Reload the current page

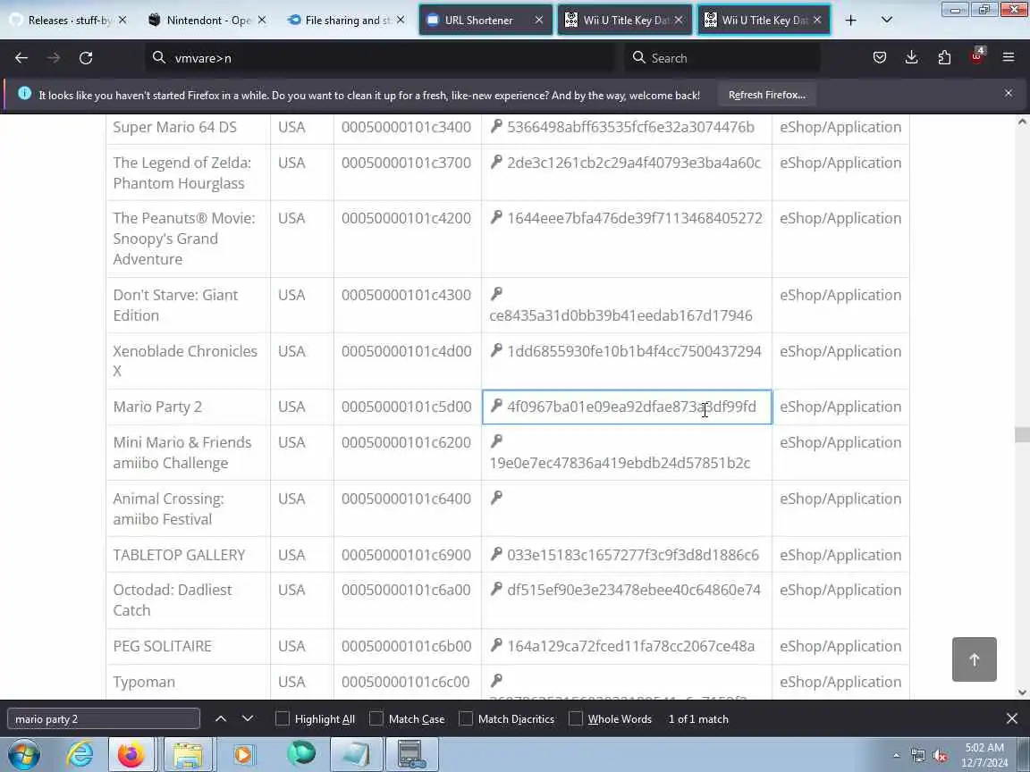click(x=86, y=58)
